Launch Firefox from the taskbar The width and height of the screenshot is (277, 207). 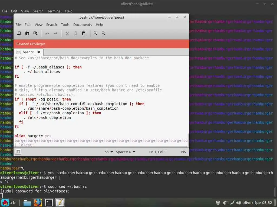click(x=38, y=203)
